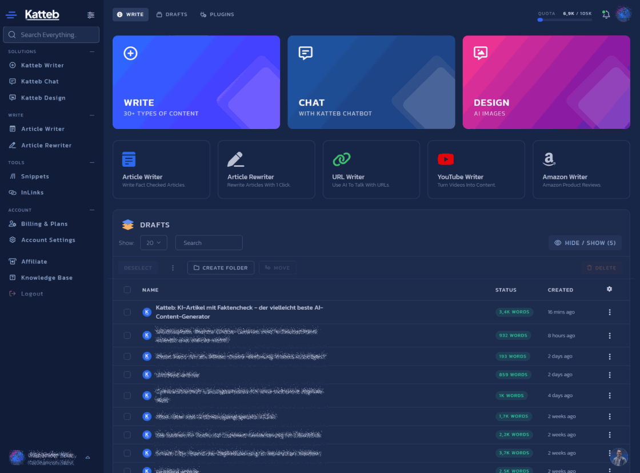The width and height of the screenshot is (640, 473).
Task: Tick the select-all checkbox in drafts header
Action: click(127, 290)
